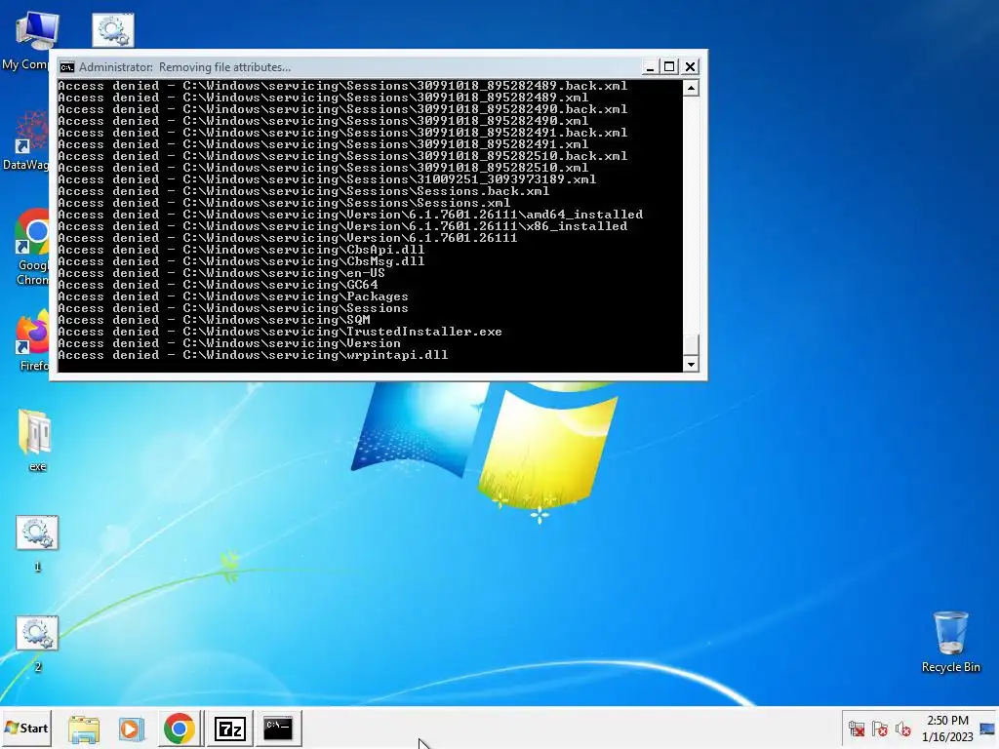Open the My Computer desktop icon
The image size is (999, 749).
pyautogui.click(x=36, y=32)
